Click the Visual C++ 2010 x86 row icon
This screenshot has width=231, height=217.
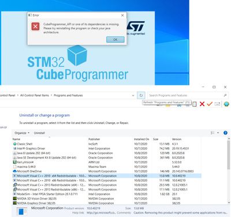click(15, 181)
